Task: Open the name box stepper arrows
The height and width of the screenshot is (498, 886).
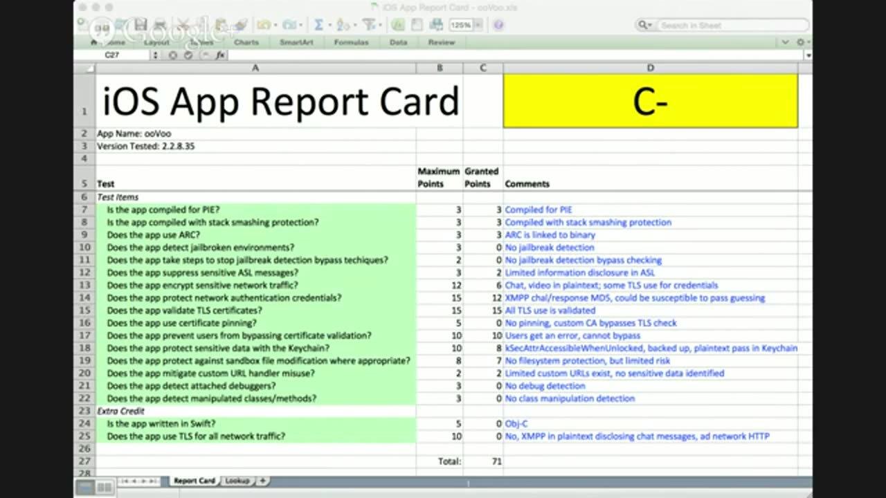Action: tap(155, 55)
